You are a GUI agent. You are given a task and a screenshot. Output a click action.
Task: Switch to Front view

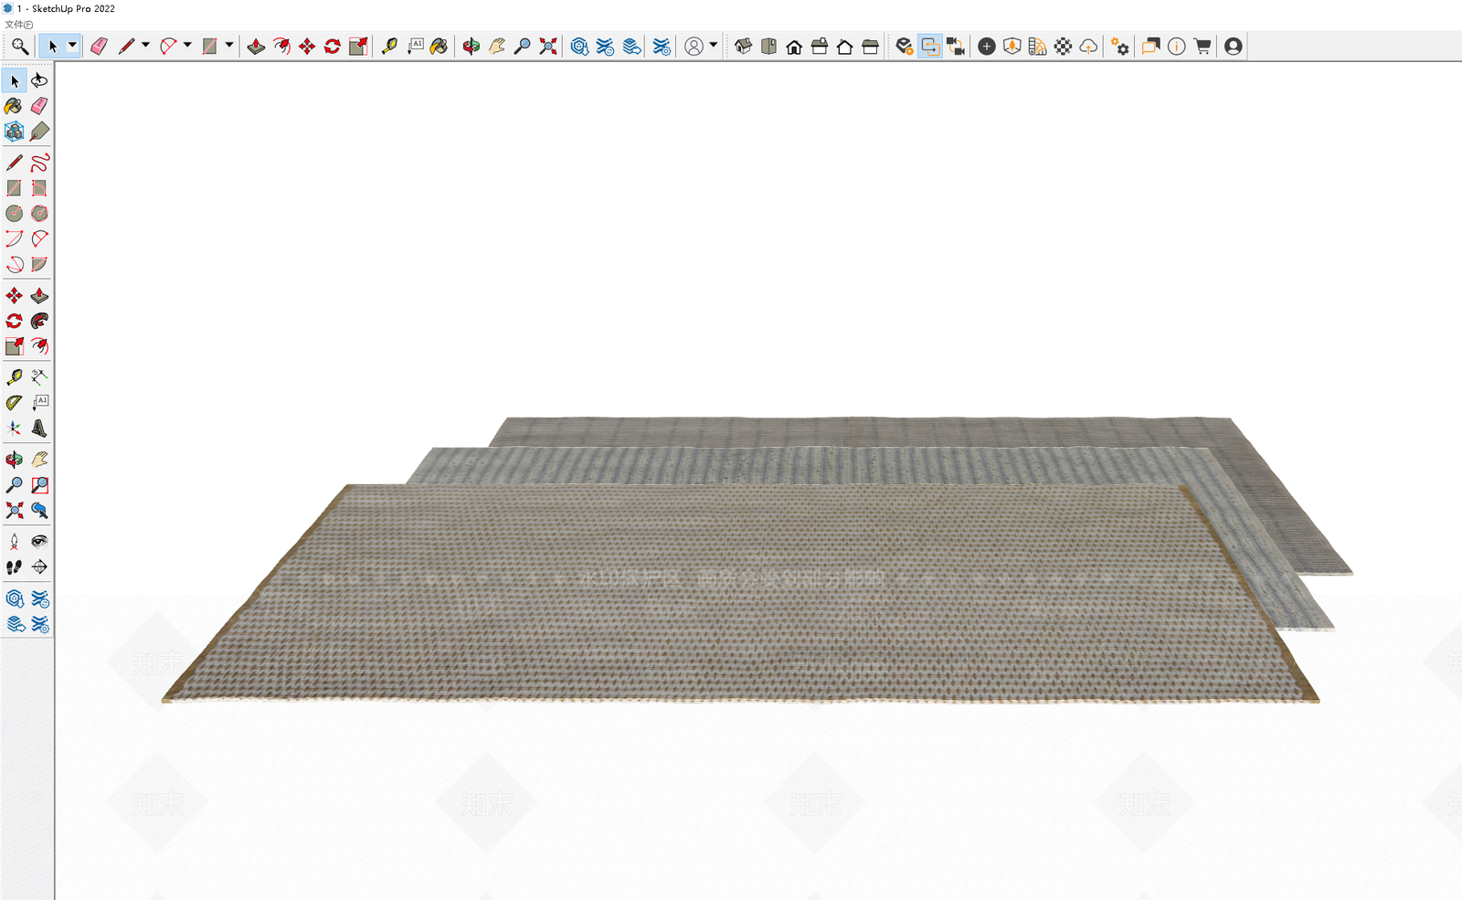[x=794, y=46]
